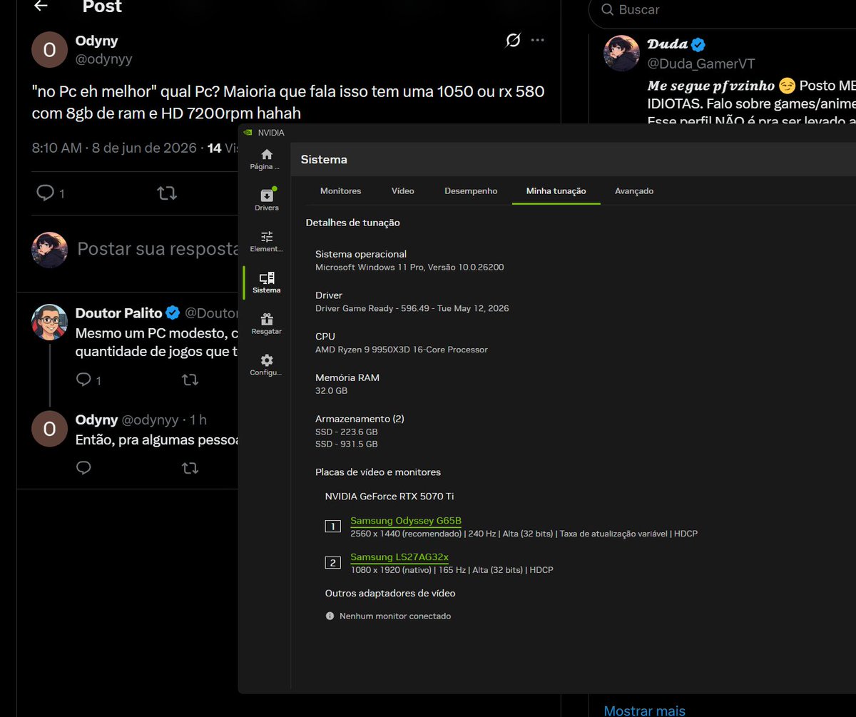Viewport: 856px width, 717px height.
Task: Select the Minha tunação tab
Action: click(556, 191)
